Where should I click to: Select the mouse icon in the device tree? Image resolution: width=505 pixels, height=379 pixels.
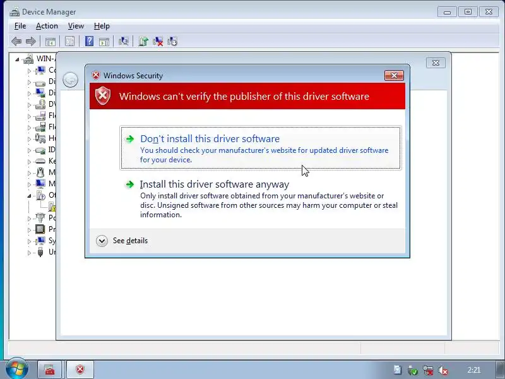click(x=40, y=172)
